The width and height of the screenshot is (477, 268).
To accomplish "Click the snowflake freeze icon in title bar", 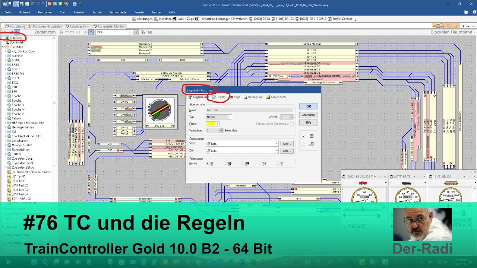I will [x=55, y=4].
